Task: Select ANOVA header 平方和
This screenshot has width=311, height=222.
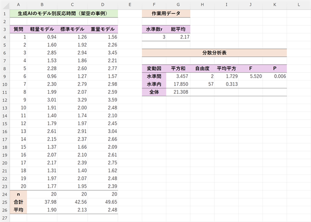Action: (x=178, y=68)
